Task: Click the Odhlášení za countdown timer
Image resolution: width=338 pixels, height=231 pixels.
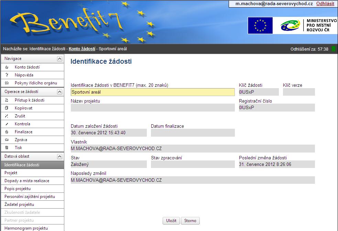Action: [x=309, y=49]
